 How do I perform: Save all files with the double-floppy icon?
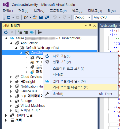(47, 17)
